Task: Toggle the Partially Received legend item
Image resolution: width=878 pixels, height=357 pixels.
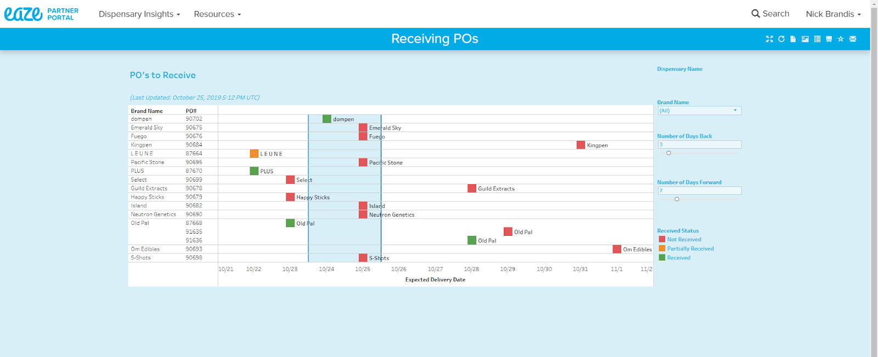Action: [690, 249]
